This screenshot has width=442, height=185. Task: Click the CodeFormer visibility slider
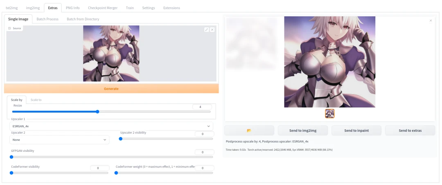(59, 173)
